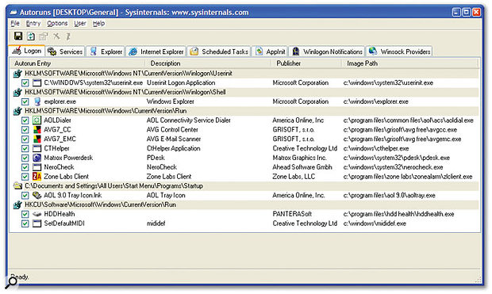
Task: Open the File menu
Action: [15, 23]
